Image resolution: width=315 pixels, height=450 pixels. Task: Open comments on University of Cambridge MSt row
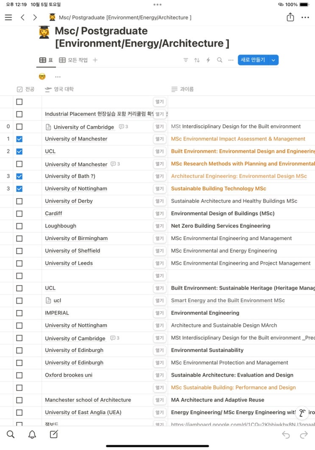123,127
